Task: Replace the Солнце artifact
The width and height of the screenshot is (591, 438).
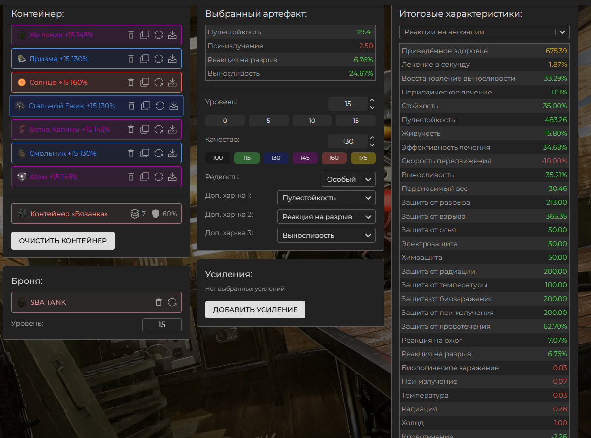Action: [159, 82]
